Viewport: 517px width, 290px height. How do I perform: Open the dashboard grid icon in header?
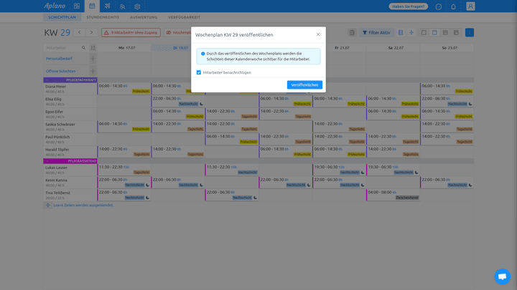pyautogui.click(x=77, y=6)
